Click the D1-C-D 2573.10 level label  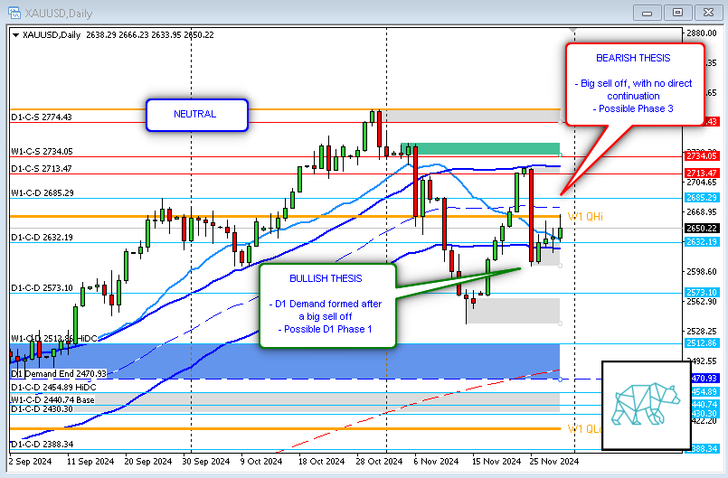(x=42, y=287)
